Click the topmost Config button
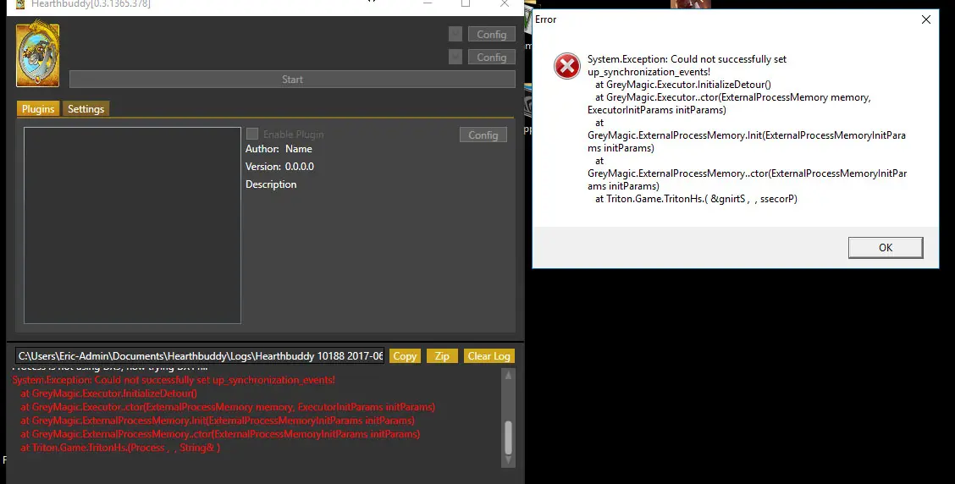The height and width of the screenshot is (484, 955). pos(492,34)
